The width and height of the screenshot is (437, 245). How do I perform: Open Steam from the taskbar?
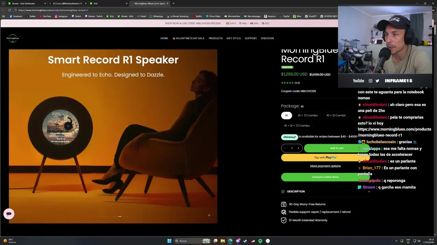pyautogui.click(x=245, y=241)
